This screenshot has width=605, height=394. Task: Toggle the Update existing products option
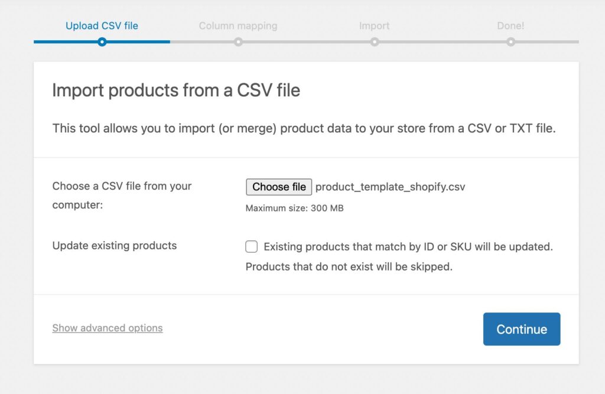coord(251,246)
